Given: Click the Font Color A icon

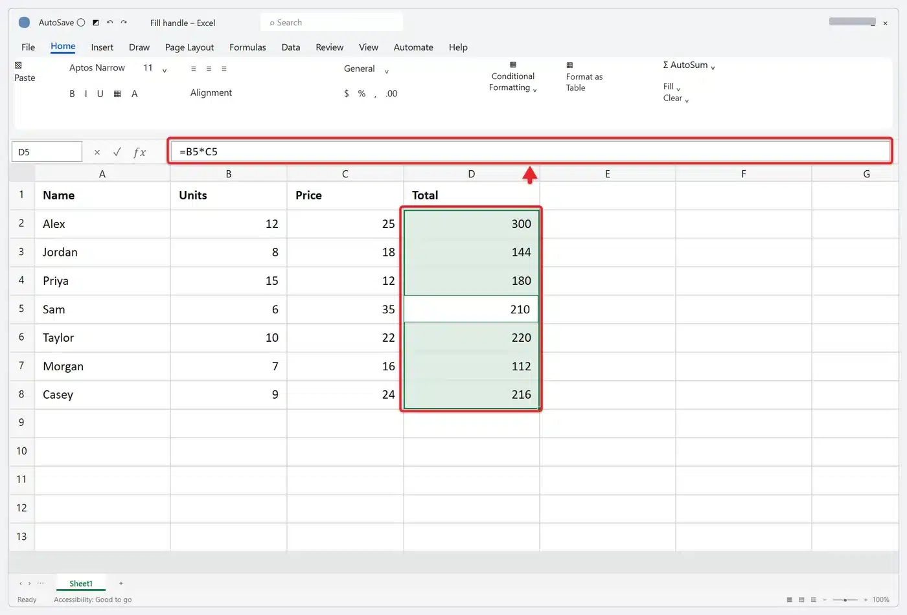Looking at the screenshot, I should coord(135,94).
